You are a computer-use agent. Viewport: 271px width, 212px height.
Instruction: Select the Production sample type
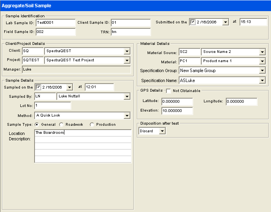[x=92, y=125]
